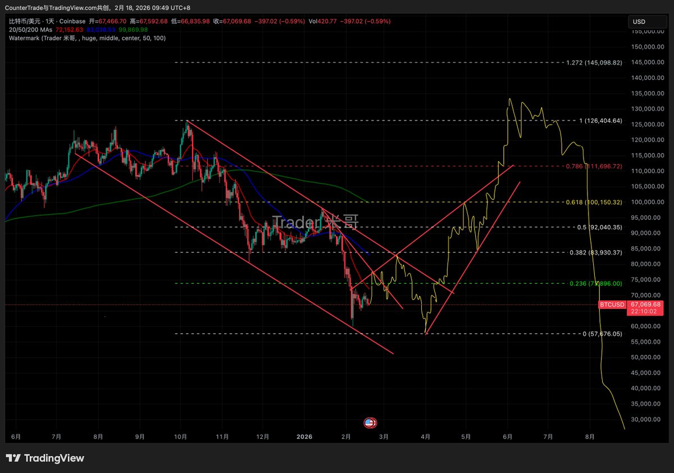
Task: Click the red MA value 72,152.63
Action: (69, 29)
